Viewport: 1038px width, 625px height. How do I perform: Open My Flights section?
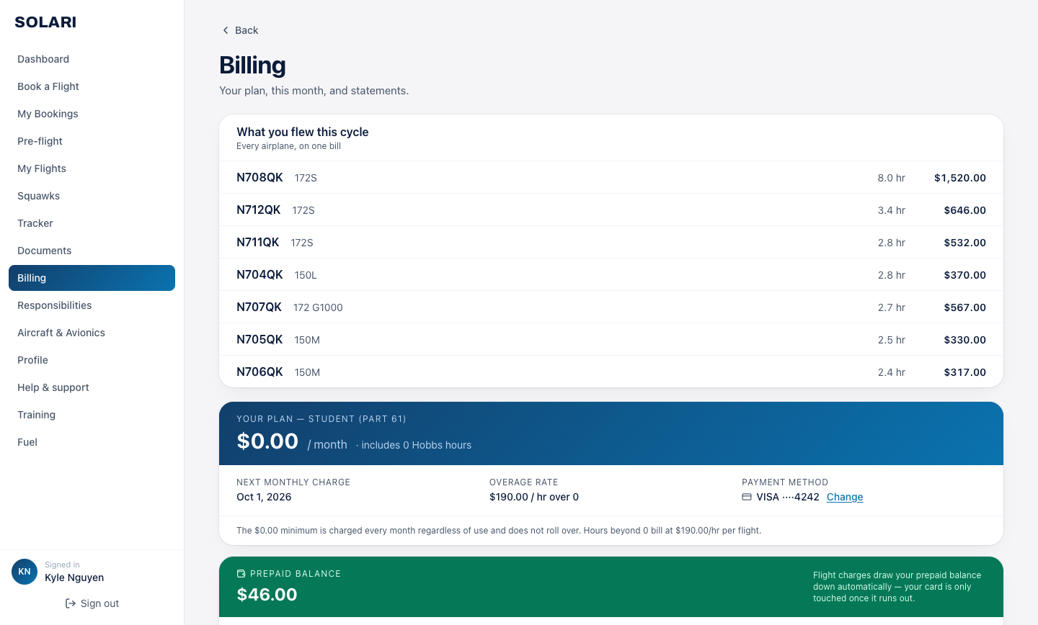point(92,168)
